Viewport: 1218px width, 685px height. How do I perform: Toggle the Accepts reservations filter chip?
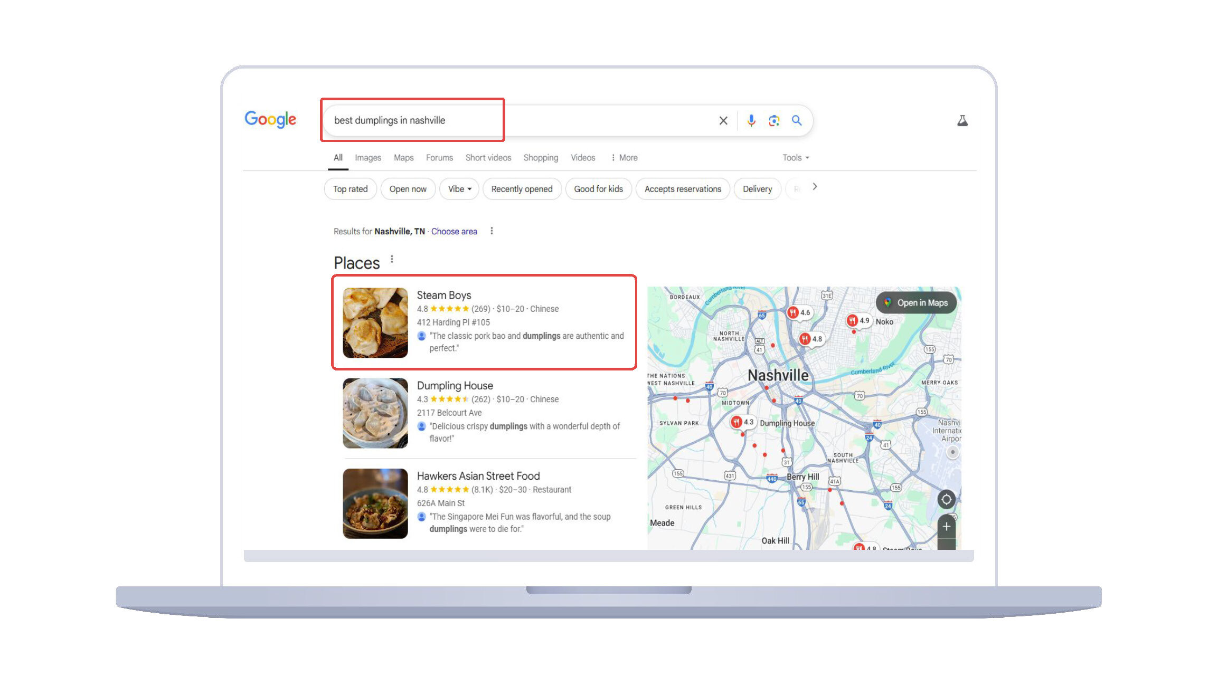[683, 189]
